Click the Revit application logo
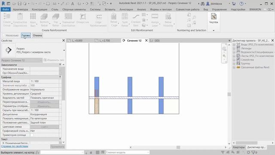 [3, 3]
